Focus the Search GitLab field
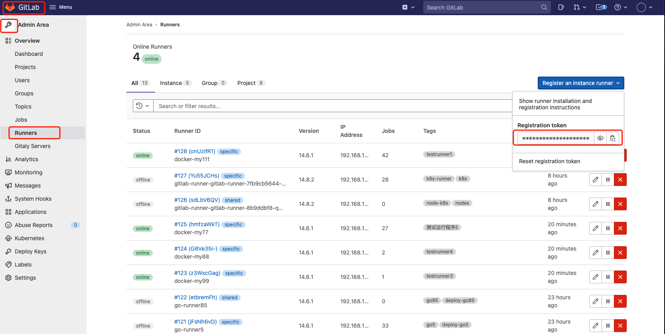Viewport: 665px width, 334px height. (487, 7)
